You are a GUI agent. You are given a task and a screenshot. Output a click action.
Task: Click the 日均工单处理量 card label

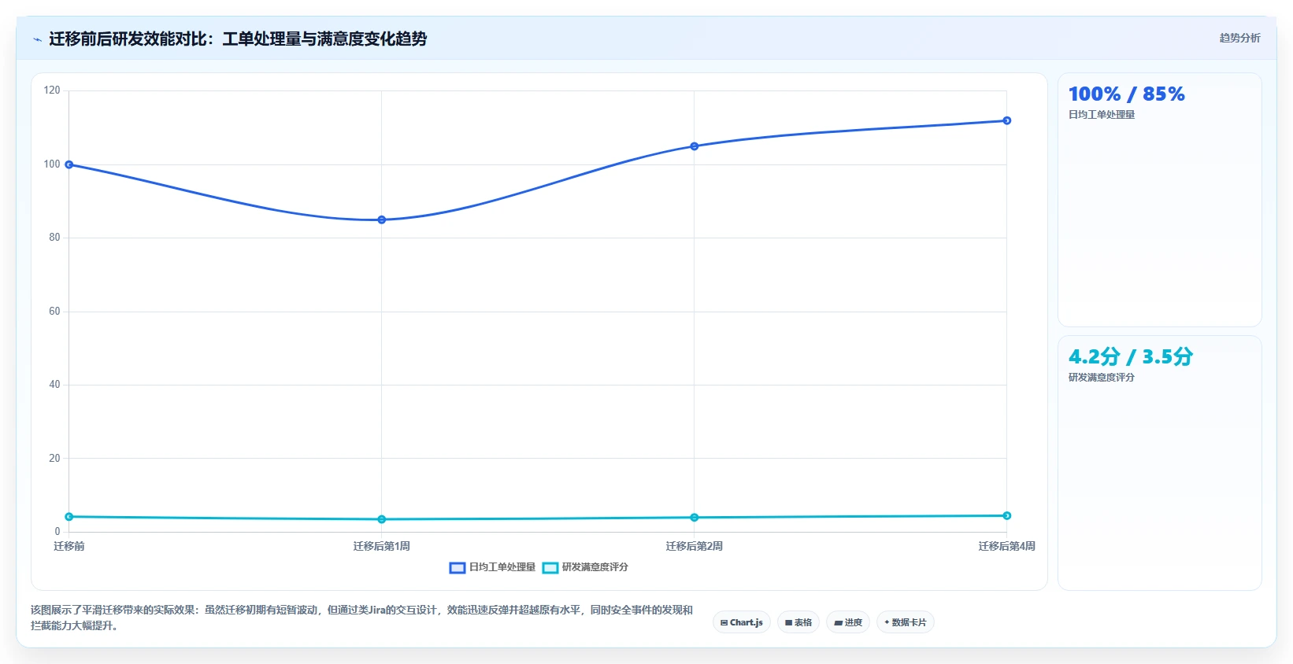pos(1102,115)
